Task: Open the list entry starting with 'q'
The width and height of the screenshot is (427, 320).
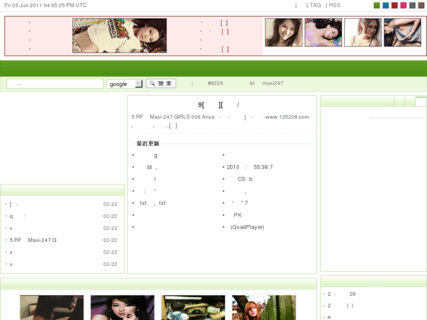Action: 18,216
